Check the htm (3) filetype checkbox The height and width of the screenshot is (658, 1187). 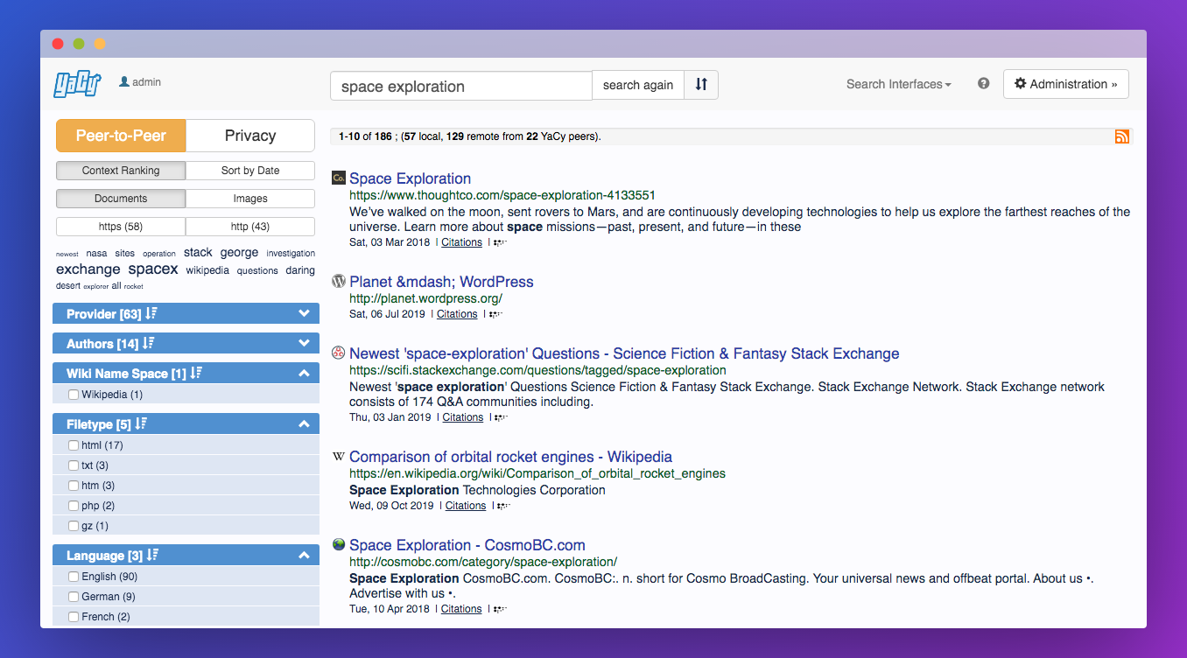point(74,486)
